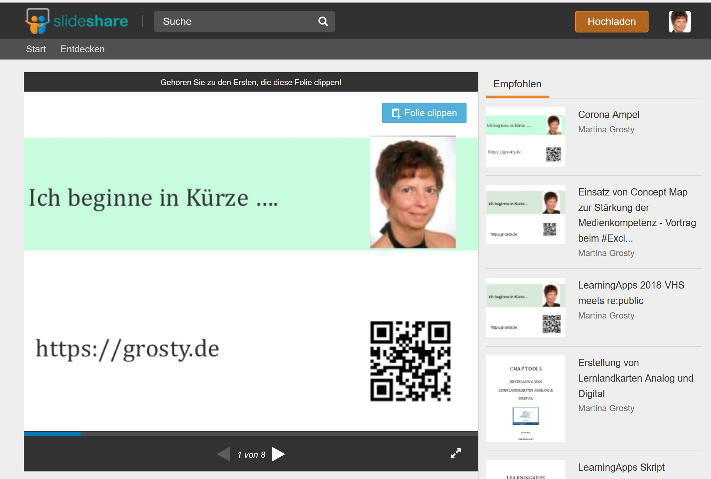Click the search magnifier icon
This screenshot has height=479, width=711.
[x=323, y=21]
